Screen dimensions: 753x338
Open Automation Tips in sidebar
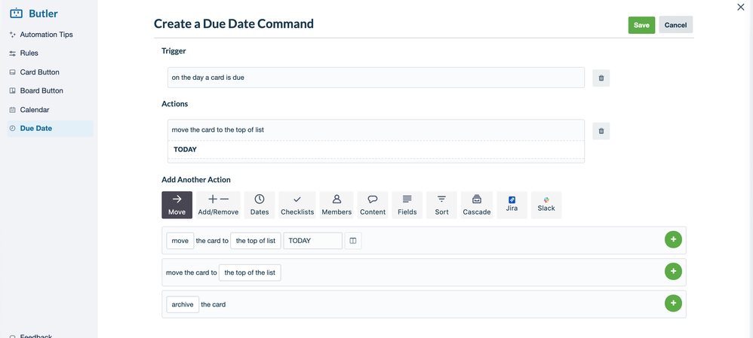point(46,35)
